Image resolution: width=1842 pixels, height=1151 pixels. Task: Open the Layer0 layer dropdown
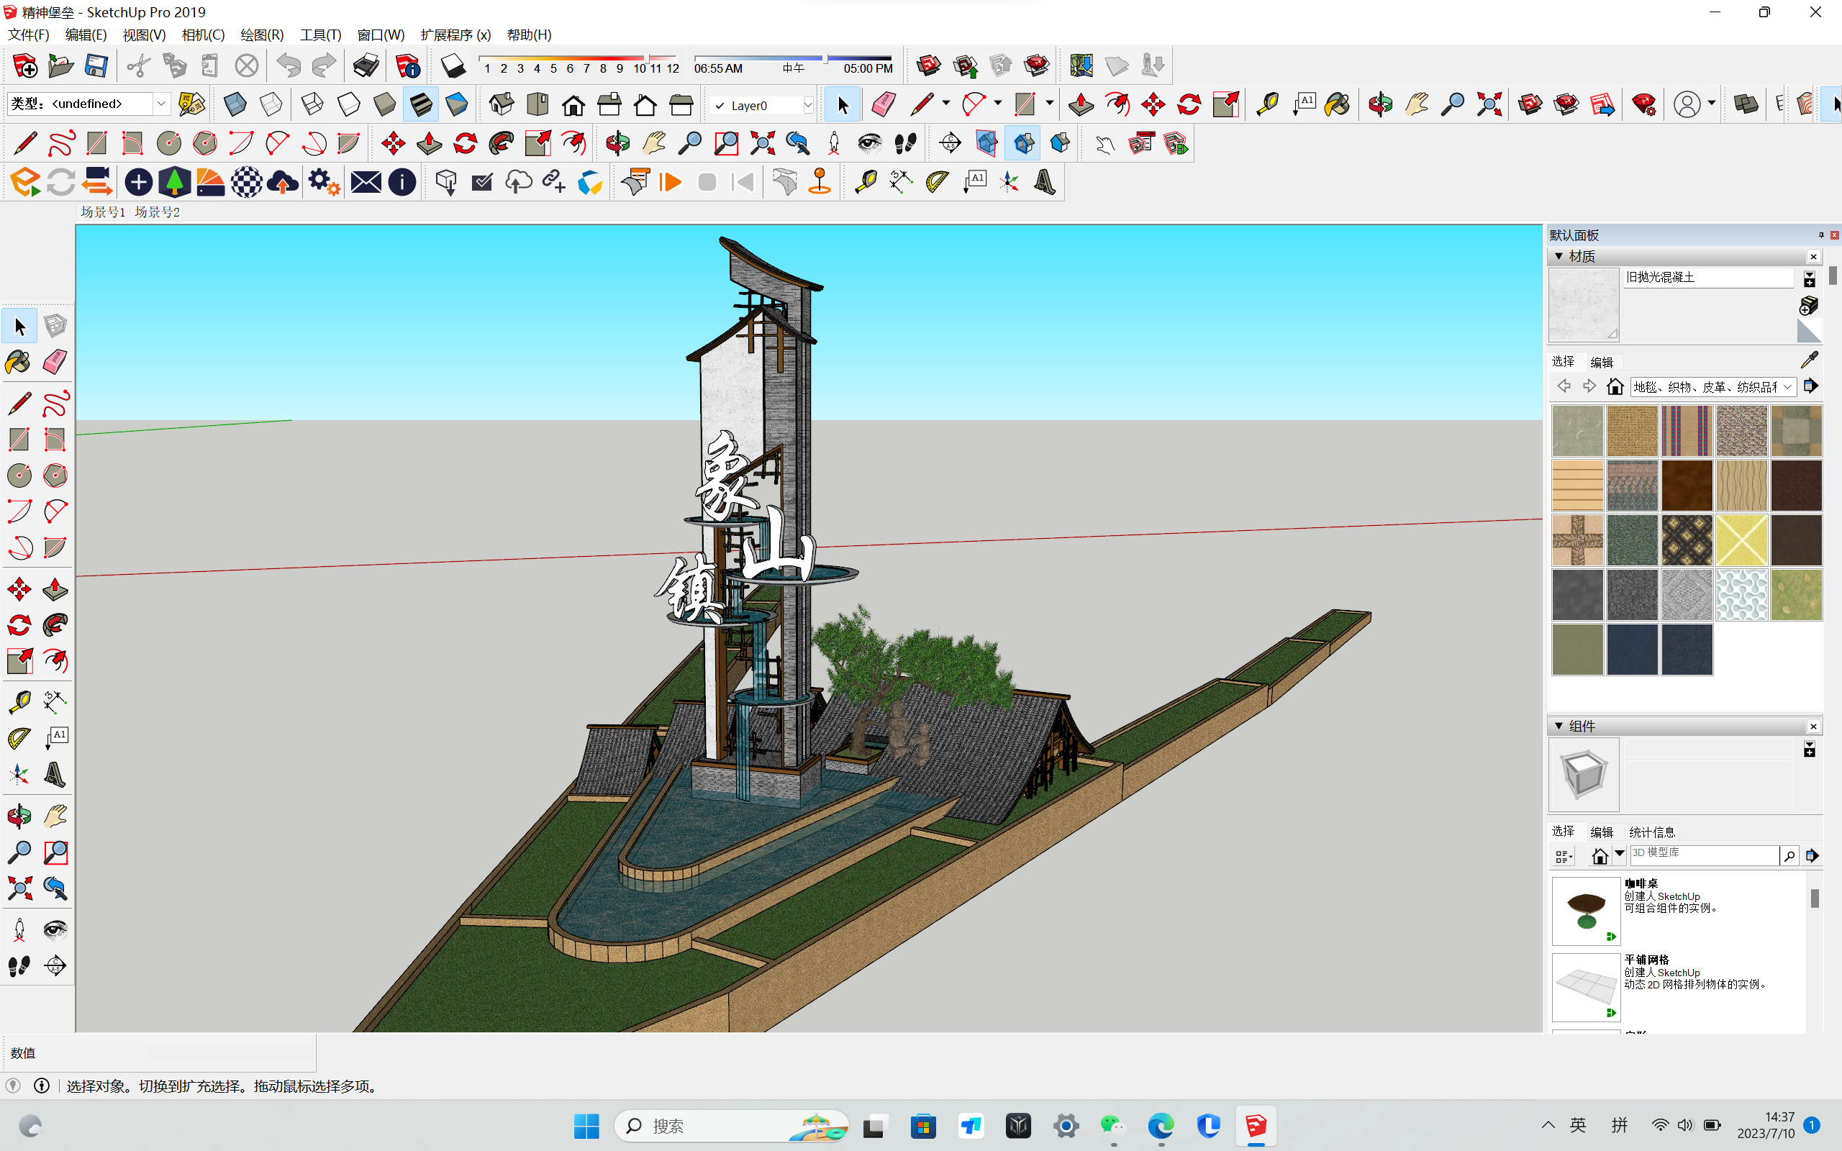807,106
